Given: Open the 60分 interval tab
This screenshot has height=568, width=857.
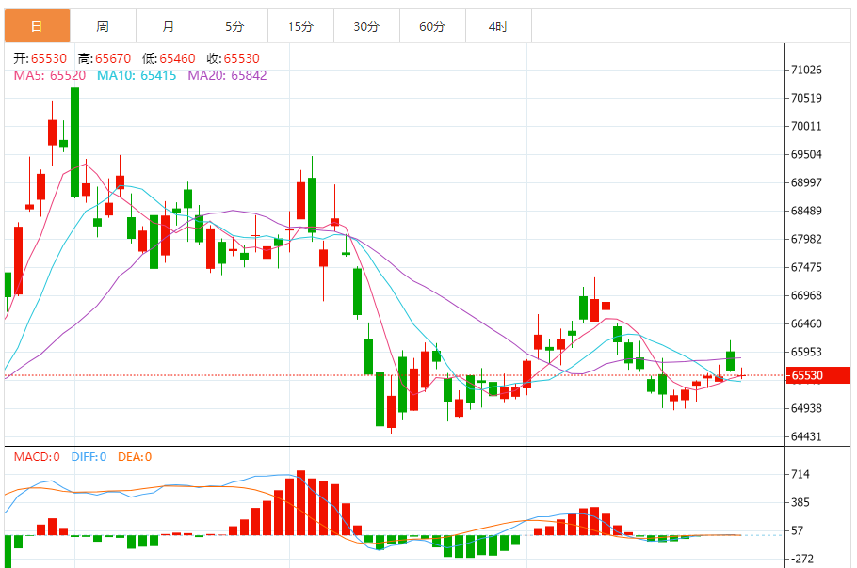Looking at the screenshot, I should (x=432, y=25).
